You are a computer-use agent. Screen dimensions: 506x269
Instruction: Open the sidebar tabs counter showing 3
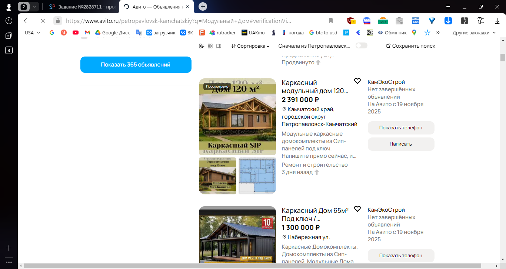9,50
